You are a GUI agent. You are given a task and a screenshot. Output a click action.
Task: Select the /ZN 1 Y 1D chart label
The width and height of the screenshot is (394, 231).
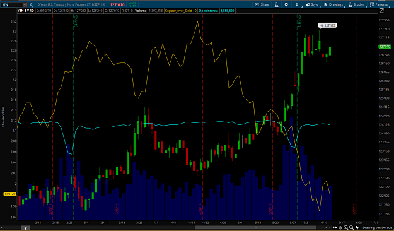(26, 11)
